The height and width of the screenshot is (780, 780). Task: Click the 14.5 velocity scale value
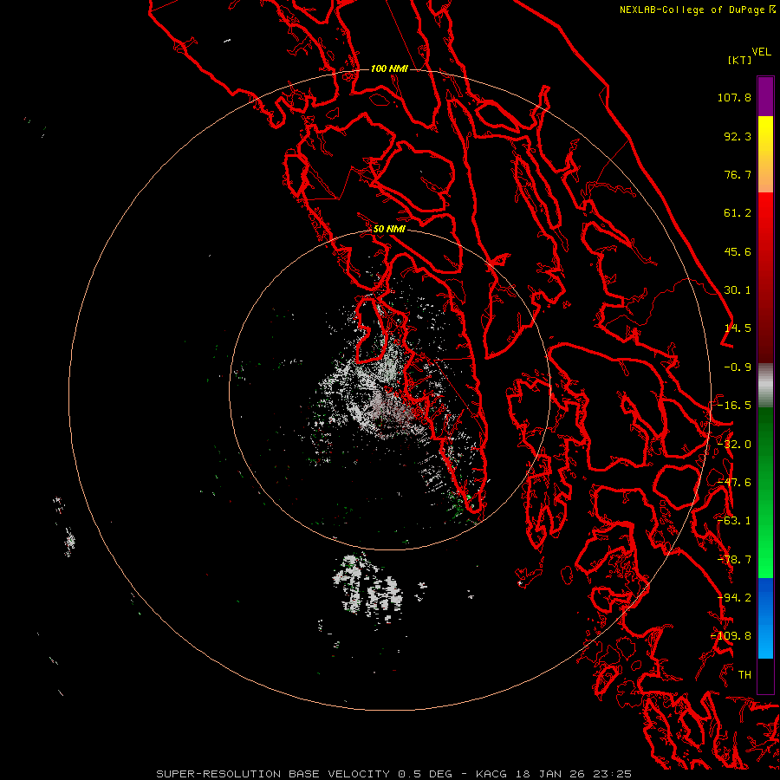[738, 328]
